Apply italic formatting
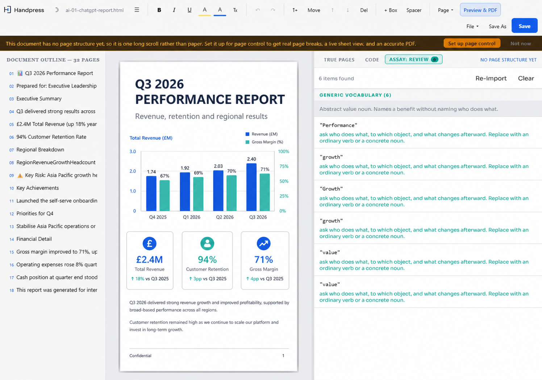542x380 pixels. point(174,10)
